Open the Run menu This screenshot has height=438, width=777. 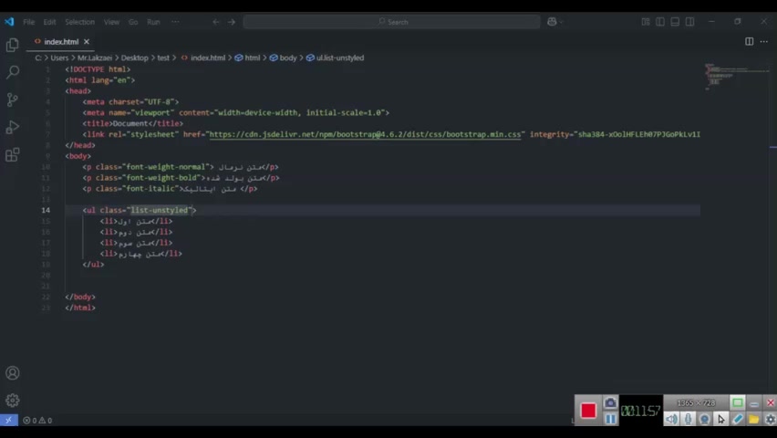tap(153, 22)
